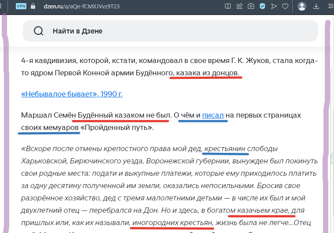Open the profile avatar menu
Viewport: 334px width, 233px height.
(302, 6)
